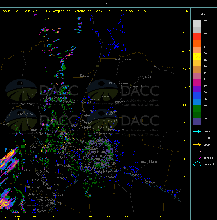This screenshot has width=217, height=220.
Task: Click the 'Tz 35' value in header
Action: [141, 11]
